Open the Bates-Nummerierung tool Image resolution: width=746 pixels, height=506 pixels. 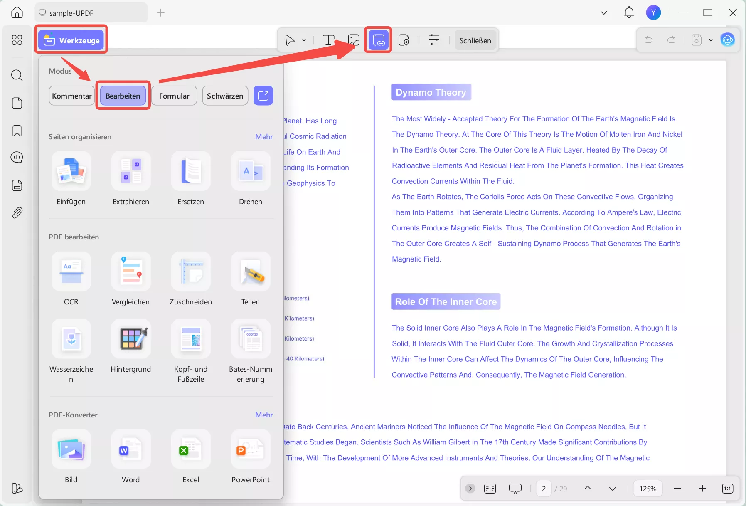tap(251, 339)
